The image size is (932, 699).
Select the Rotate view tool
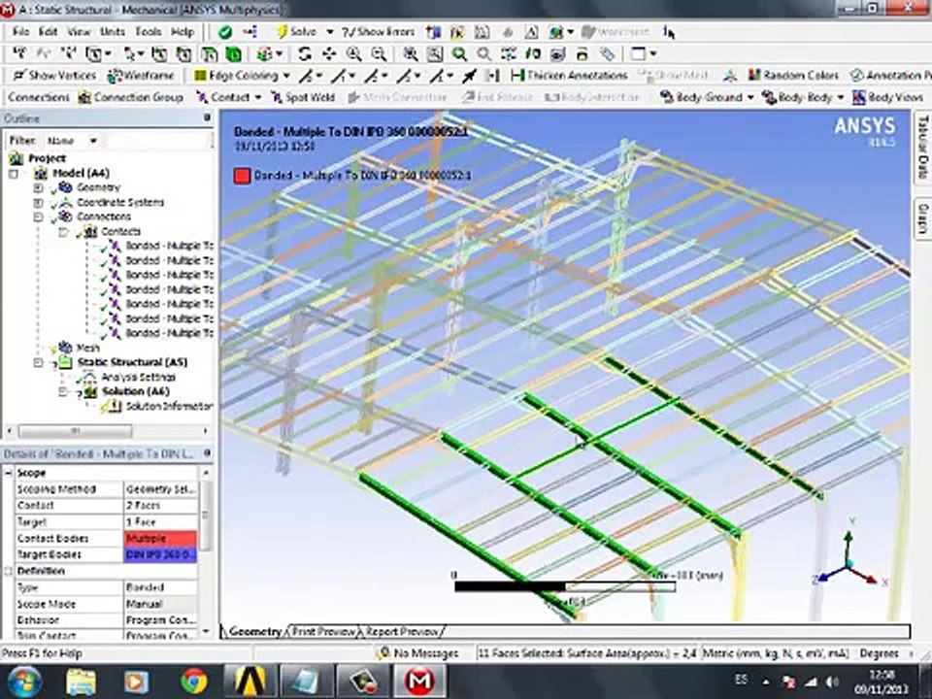pos(305,54)
